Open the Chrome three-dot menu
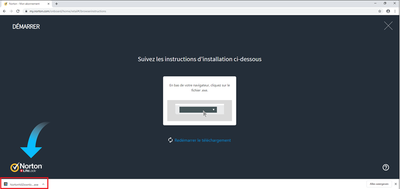 pos(395,11)
